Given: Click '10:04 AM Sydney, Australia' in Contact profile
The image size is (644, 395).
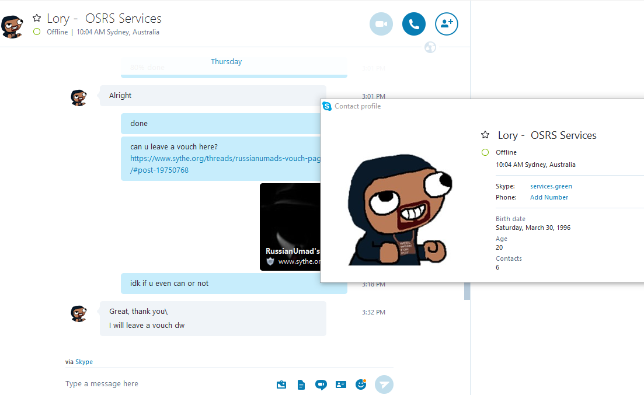Looking at the screenshot, I should tap(535, 165).
